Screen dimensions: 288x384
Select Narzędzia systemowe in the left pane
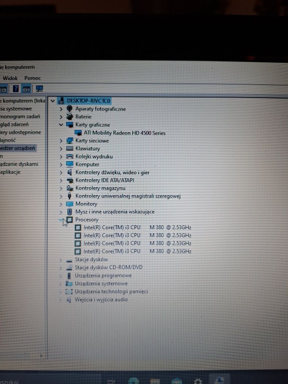(16, 108)
